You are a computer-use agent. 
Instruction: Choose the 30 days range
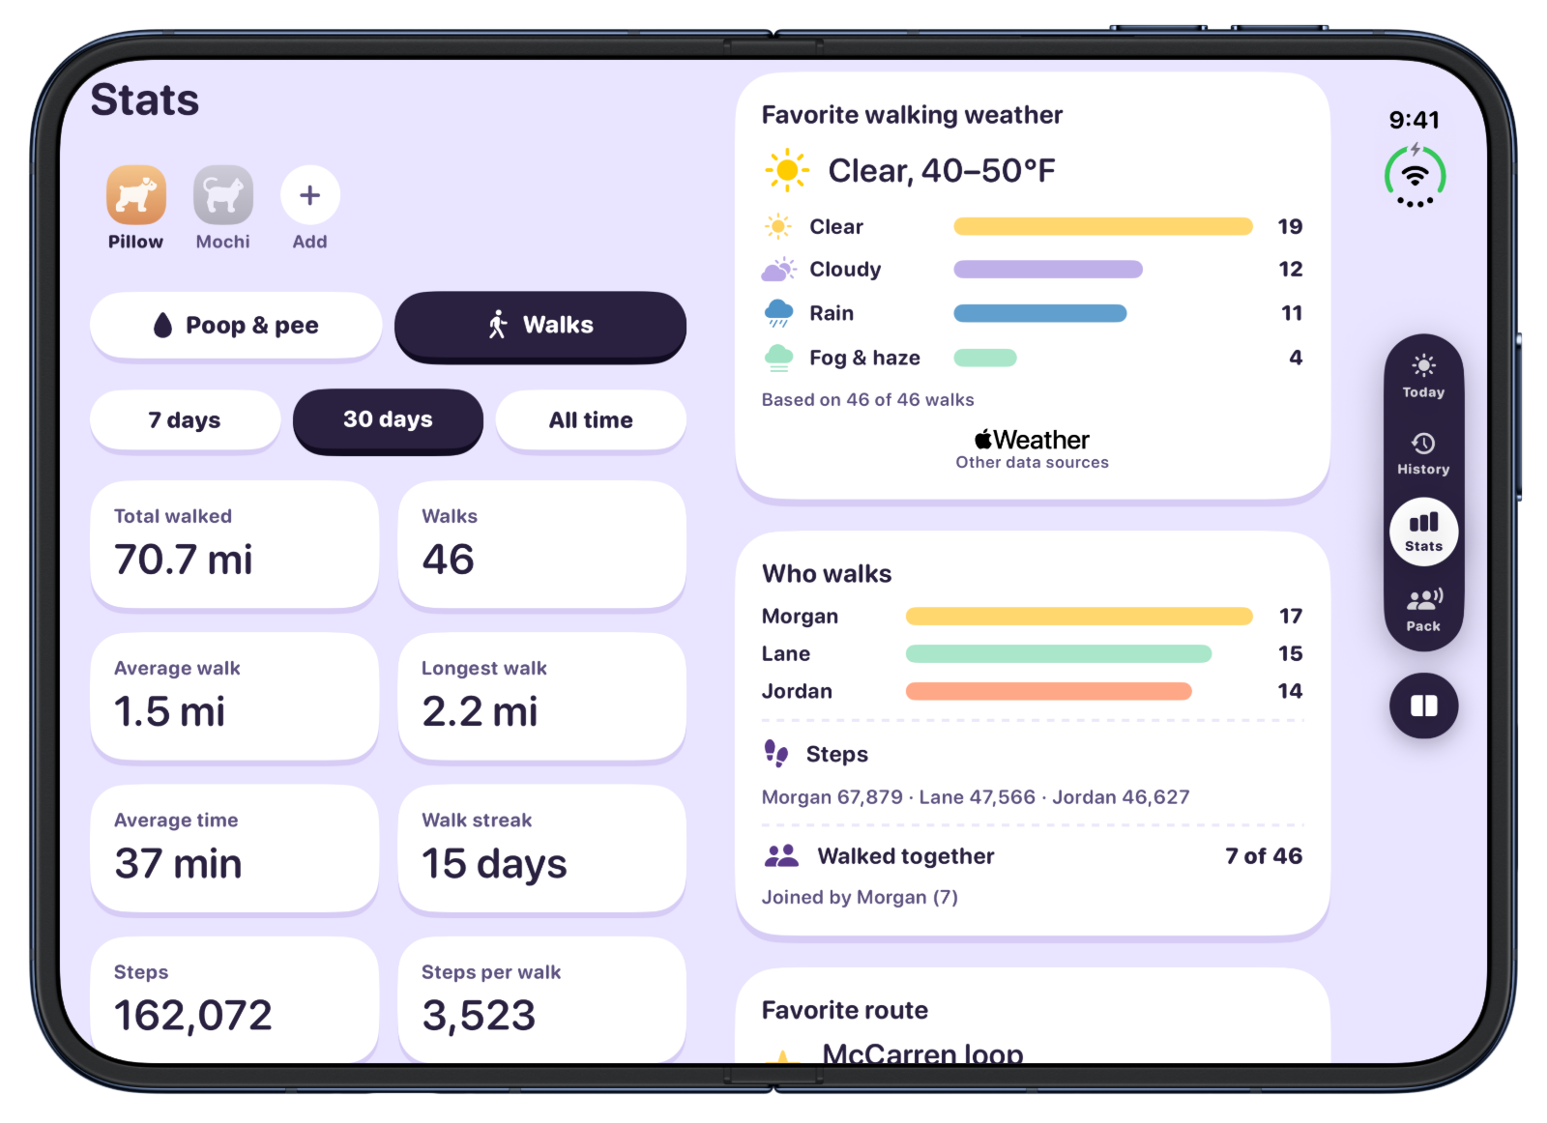click(388, 420)
